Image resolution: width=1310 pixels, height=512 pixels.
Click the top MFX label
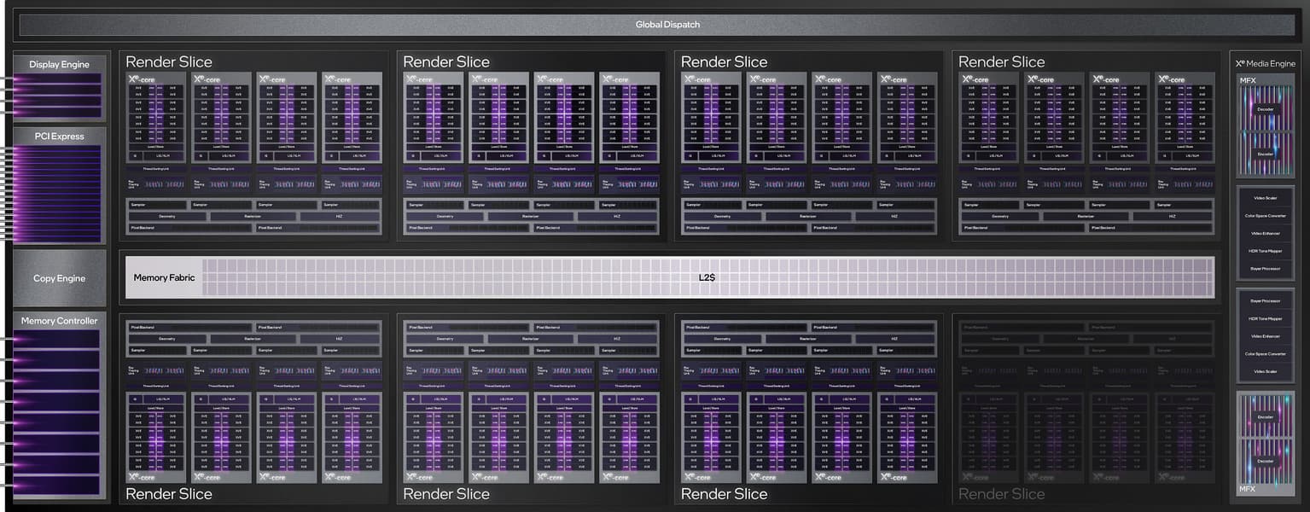pyautogui.click(x=1248, y=80)
